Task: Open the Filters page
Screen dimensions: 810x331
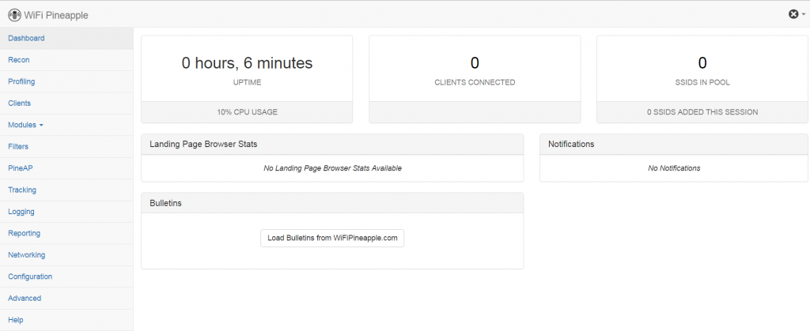Action: [x=66, y=146]
